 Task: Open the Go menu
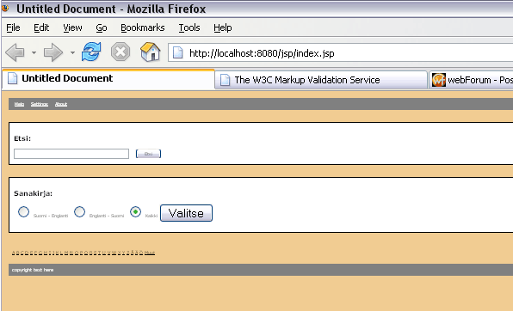101,27
